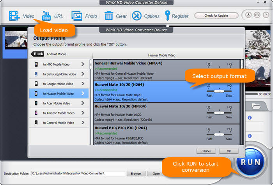
Task: Confirm profile with OK button
Action: click(x=229, y=151)
